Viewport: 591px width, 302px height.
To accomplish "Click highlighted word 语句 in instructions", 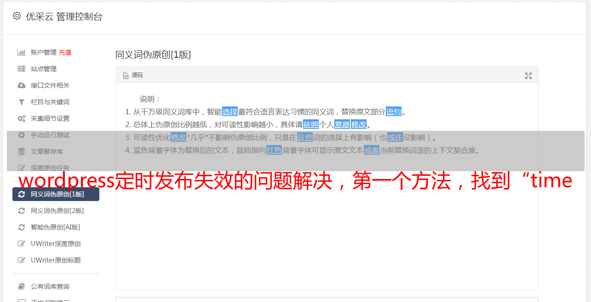I will [x=394, y=112].
